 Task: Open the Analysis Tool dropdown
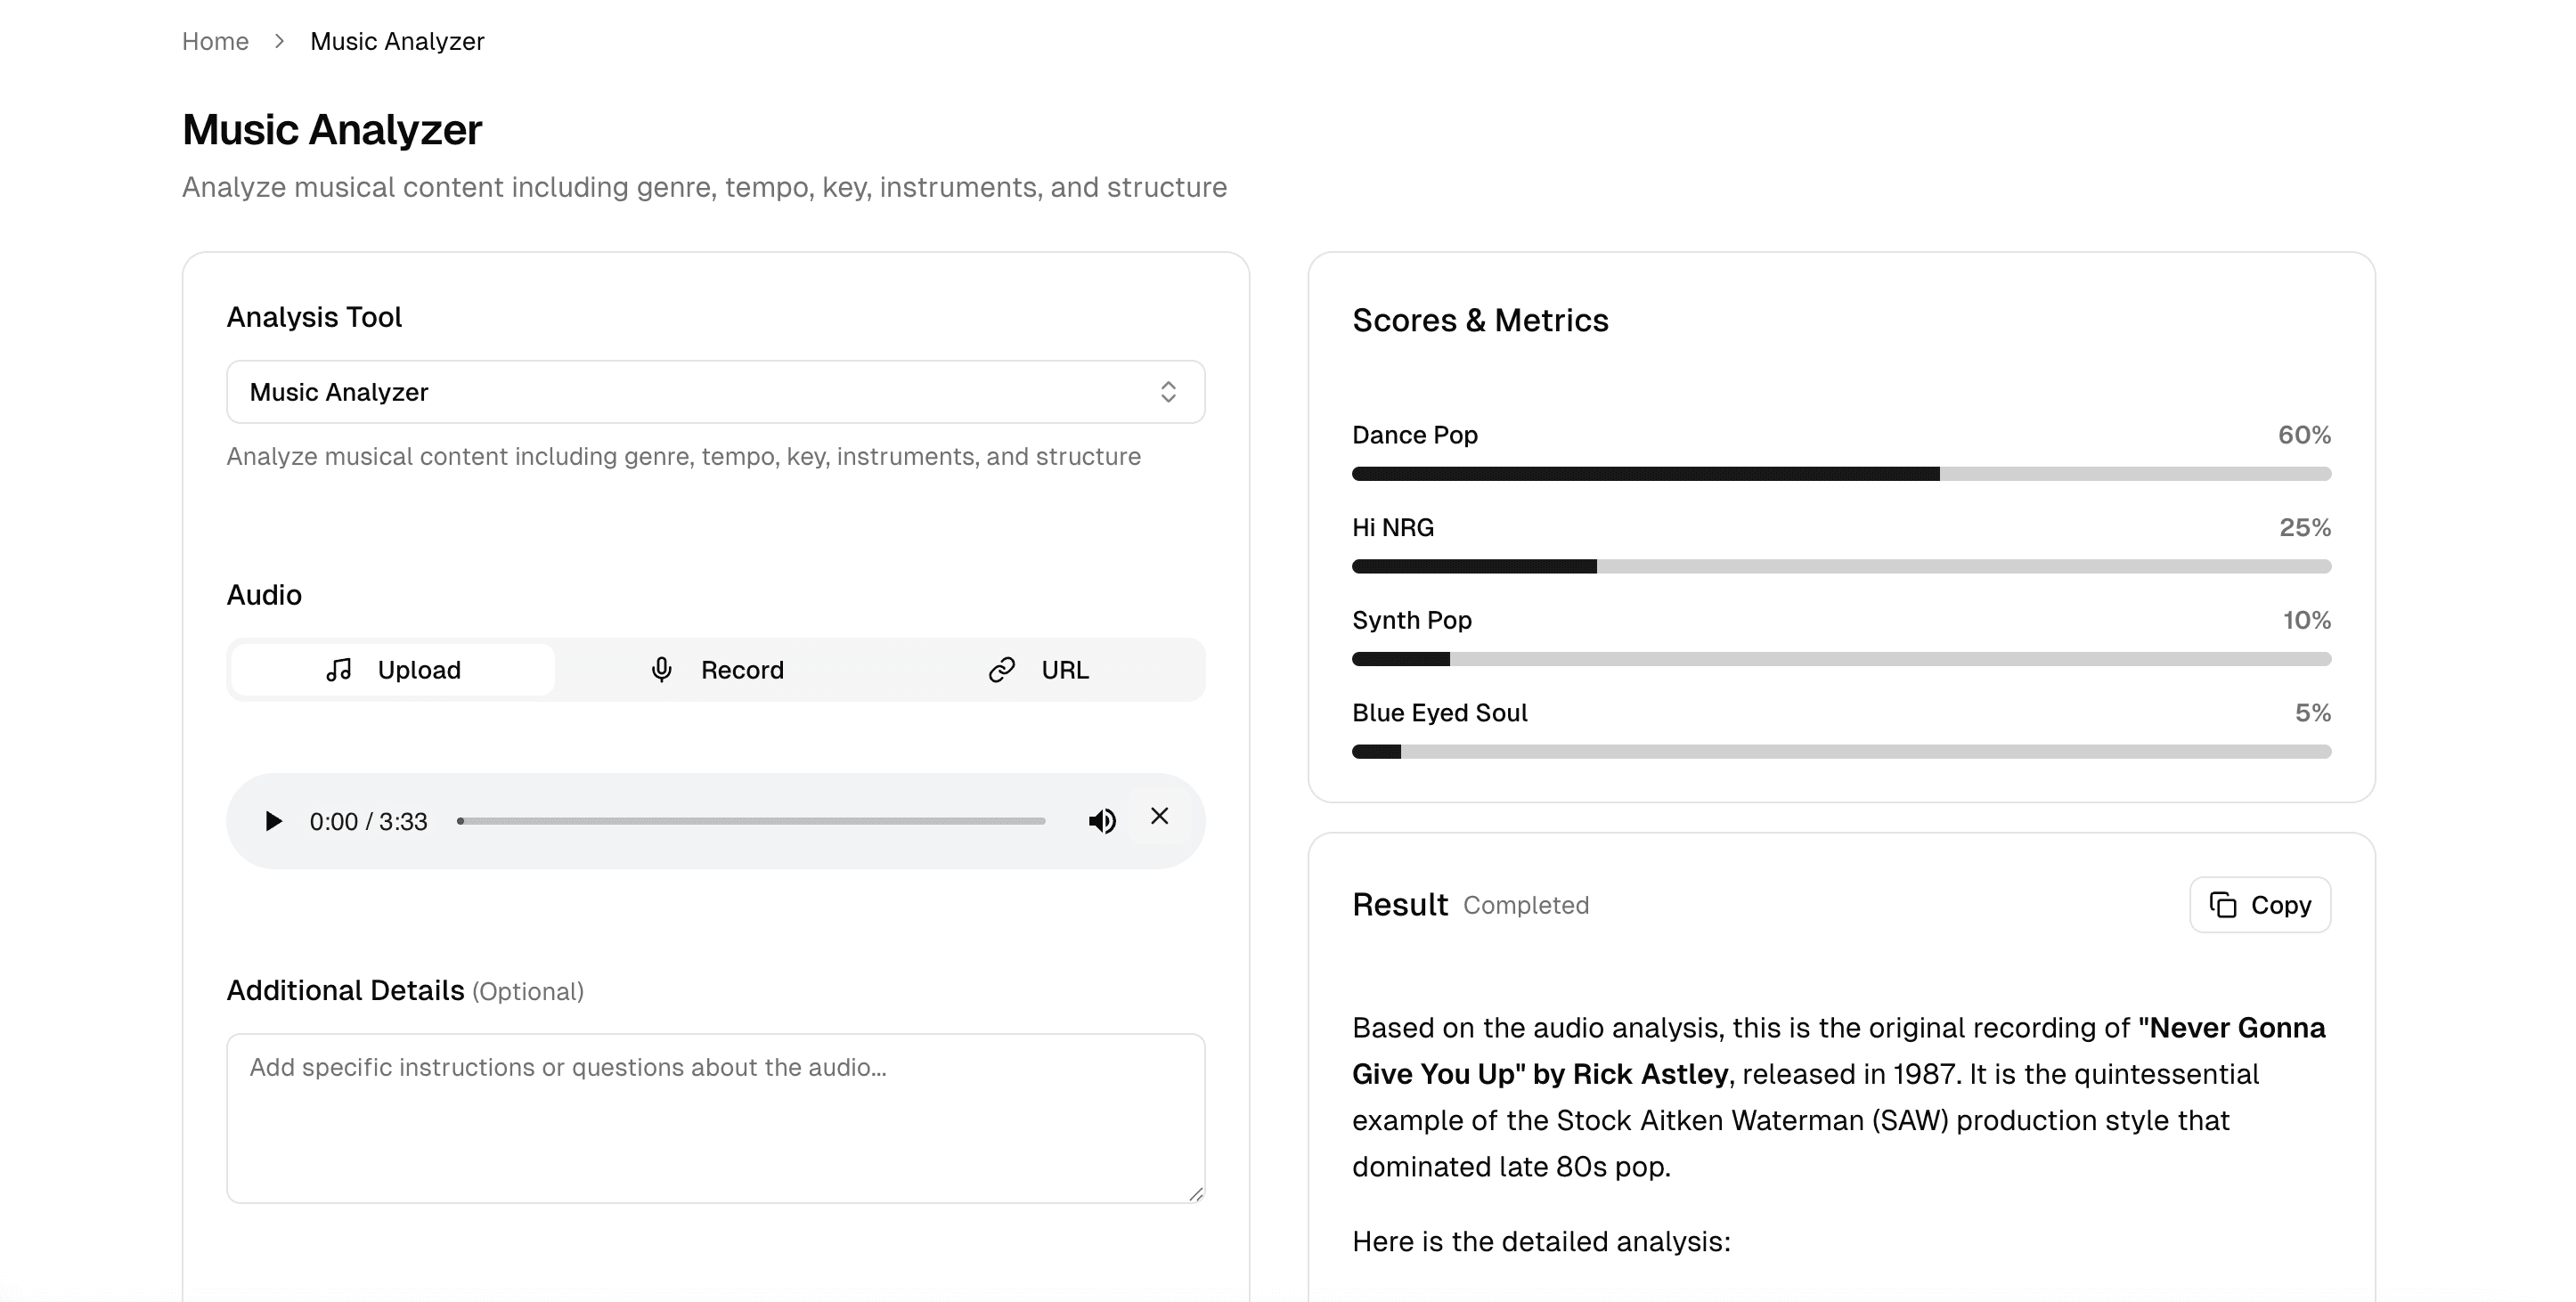715,392
